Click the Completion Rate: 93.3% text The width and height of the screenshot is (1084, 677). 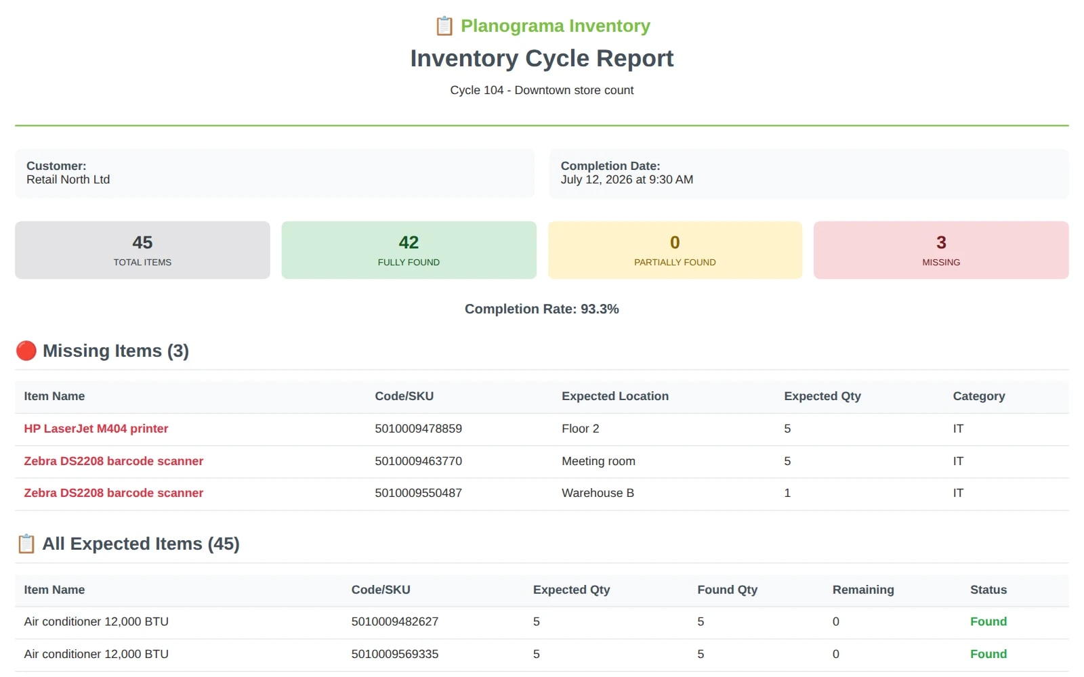pyautogui.click(x=542, y=309)
